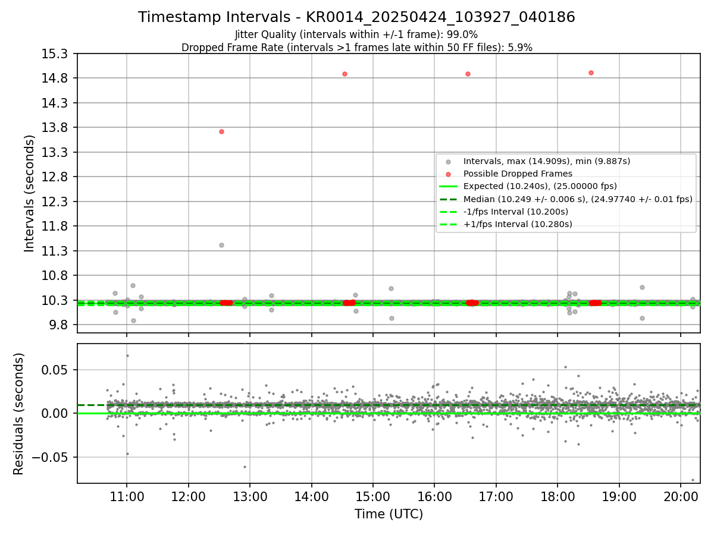Click the red point cluster on the baseline near 14:37
Image resolution: width=714 pixels, height=535 pixels.
[x=349, y=303]
